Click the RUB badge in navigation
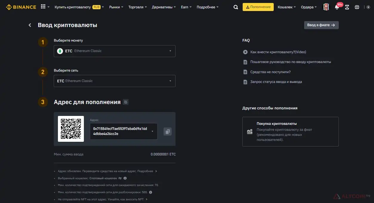The height and width of the screenshot is (203, 374). point(96,7)
